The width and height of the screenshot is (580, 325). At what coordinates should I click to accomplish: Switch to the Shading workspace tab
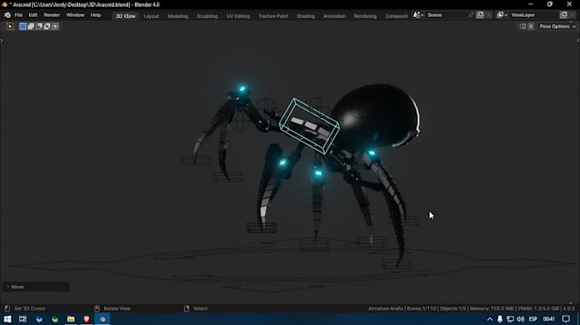[305, 16]
